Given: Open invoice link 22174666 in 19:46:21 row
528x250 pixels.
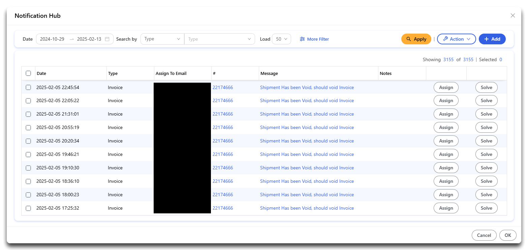Looking at the screenshot, I should 223,154.
